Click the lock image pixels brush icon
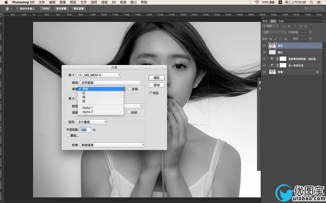Image resolution: width=326 pixels, height=203 pixels. point(276,39)
